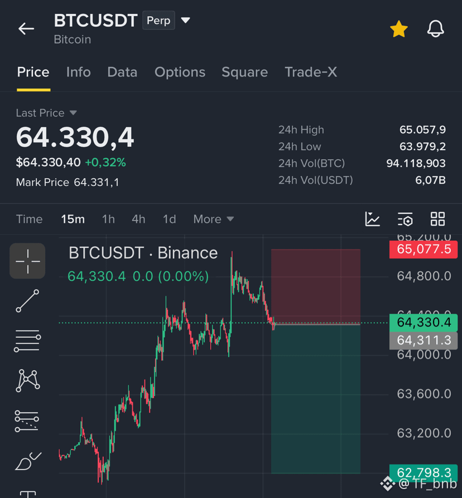
Task: Go back using the arrow icon
Action: [x=26, y=28]
